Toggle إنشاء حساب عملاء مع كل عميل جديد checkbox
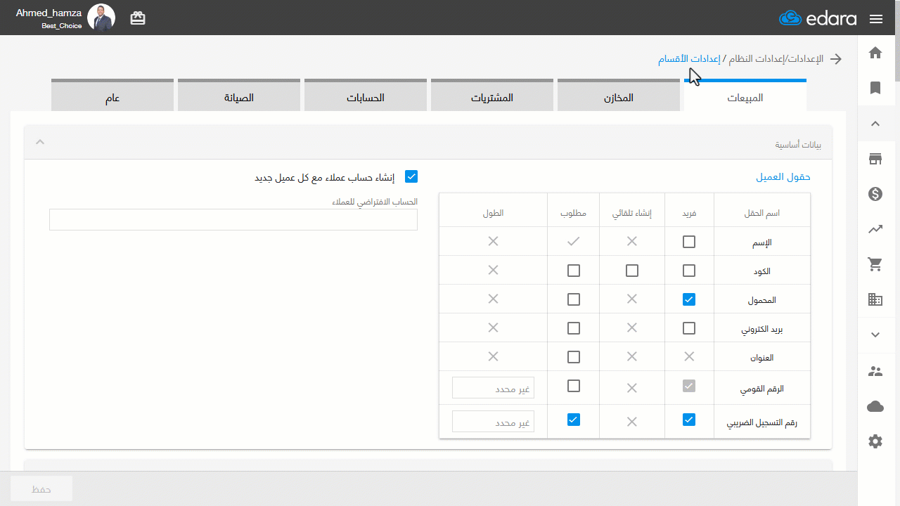Image resolution: width=900 pixels, height=506 pixels. point(411,176)
